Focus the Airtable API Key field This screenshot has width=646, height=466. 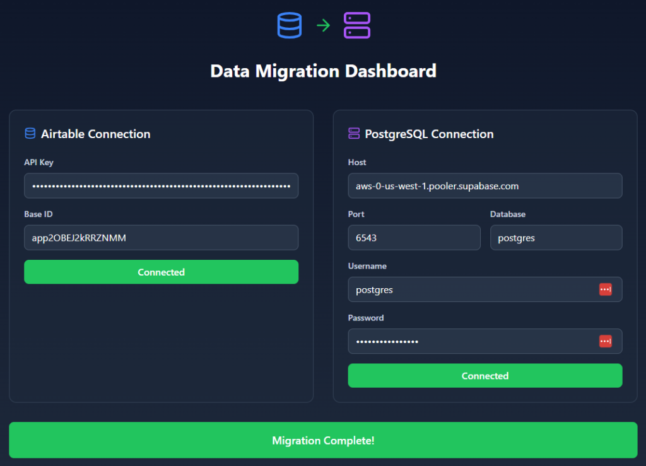pos(161,185)
